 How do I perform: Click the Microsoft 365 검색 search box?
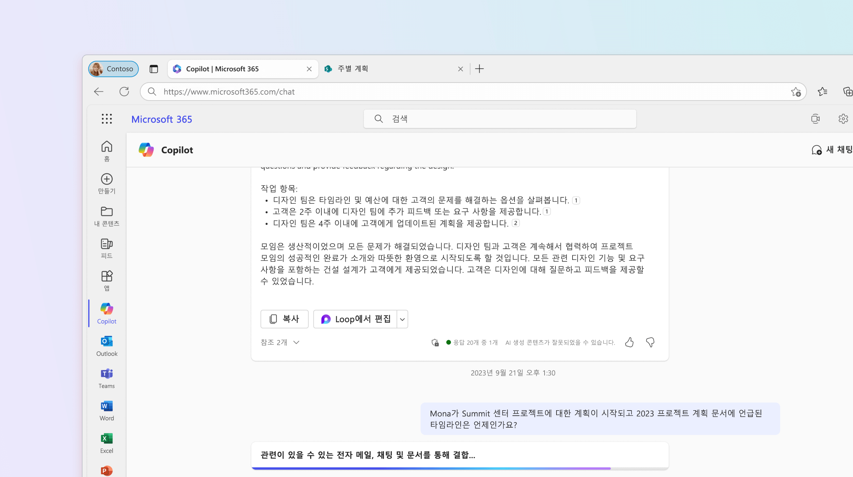500,119
